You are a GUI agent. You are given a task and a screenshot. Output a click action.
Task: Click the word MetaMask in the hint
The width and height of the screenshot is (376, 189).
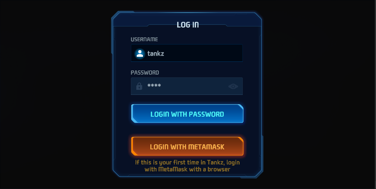[x=172, y=169]
